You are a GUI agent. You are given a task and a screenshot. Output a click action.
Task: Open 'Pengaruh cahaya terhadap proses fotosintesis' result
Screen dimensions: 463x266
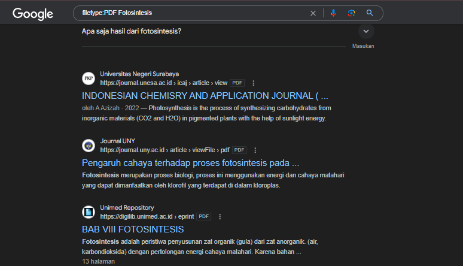[x=190, y=163]
